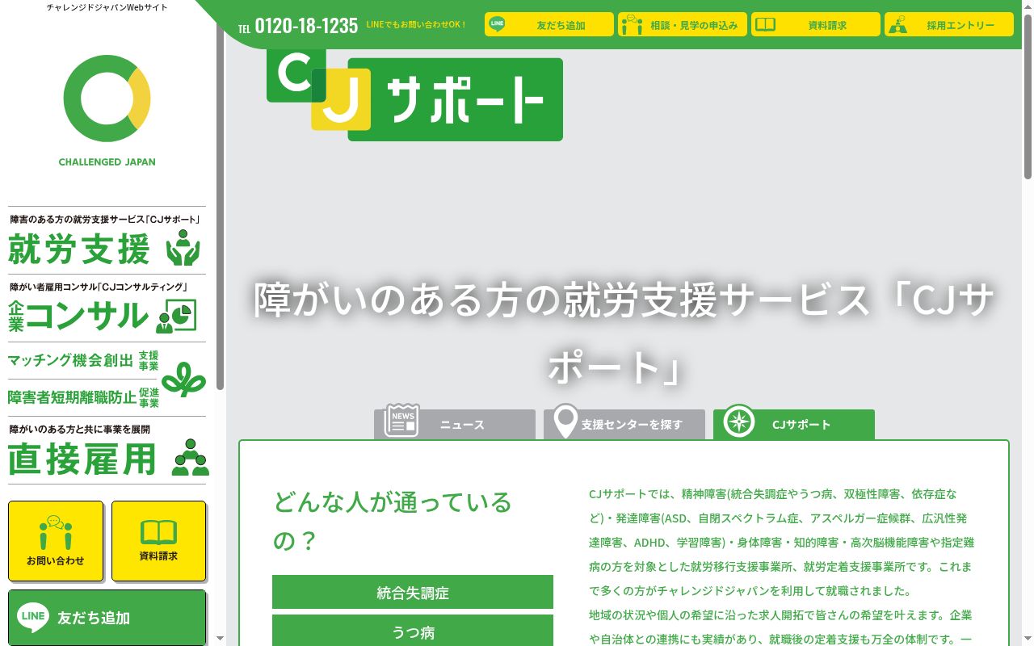Click the 採用エントリー button
The height and width of the screenshot is (646, 1034).
pos(949,24)
